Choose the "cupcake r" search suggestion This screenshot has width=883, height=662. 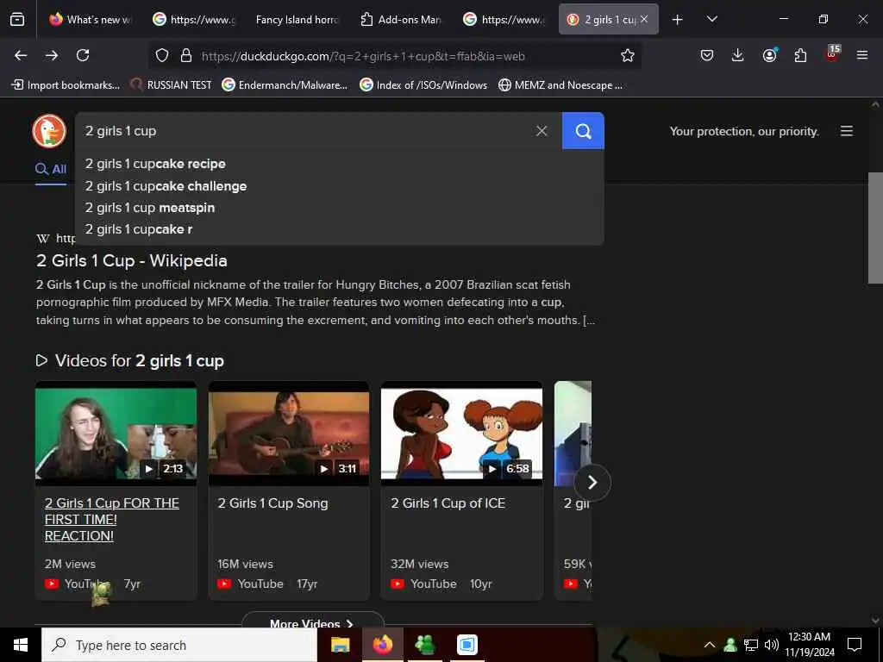pyautogui.click(x=339, y=229)
